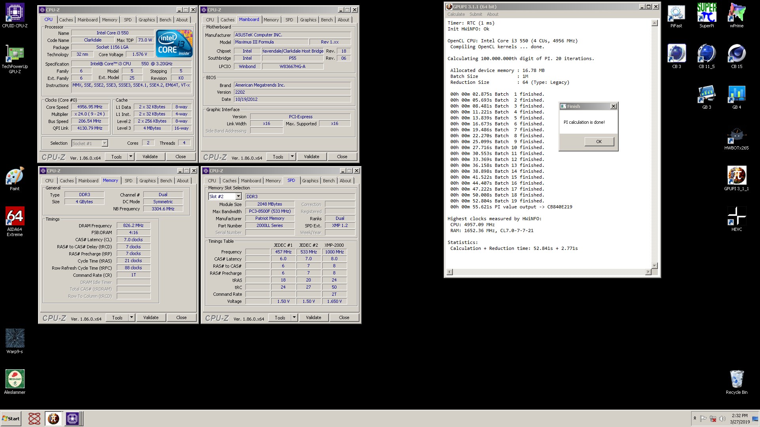Open the Aleslammer desktop icon
The height and width of the screenshot is (427, 760).
(15, 382)
